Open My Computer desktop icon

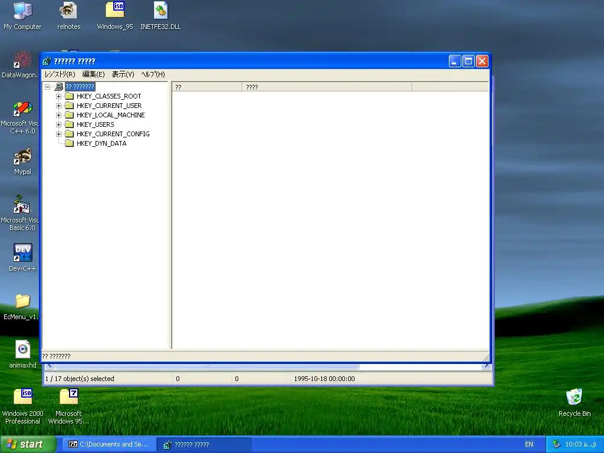click(x=22, y=16)
